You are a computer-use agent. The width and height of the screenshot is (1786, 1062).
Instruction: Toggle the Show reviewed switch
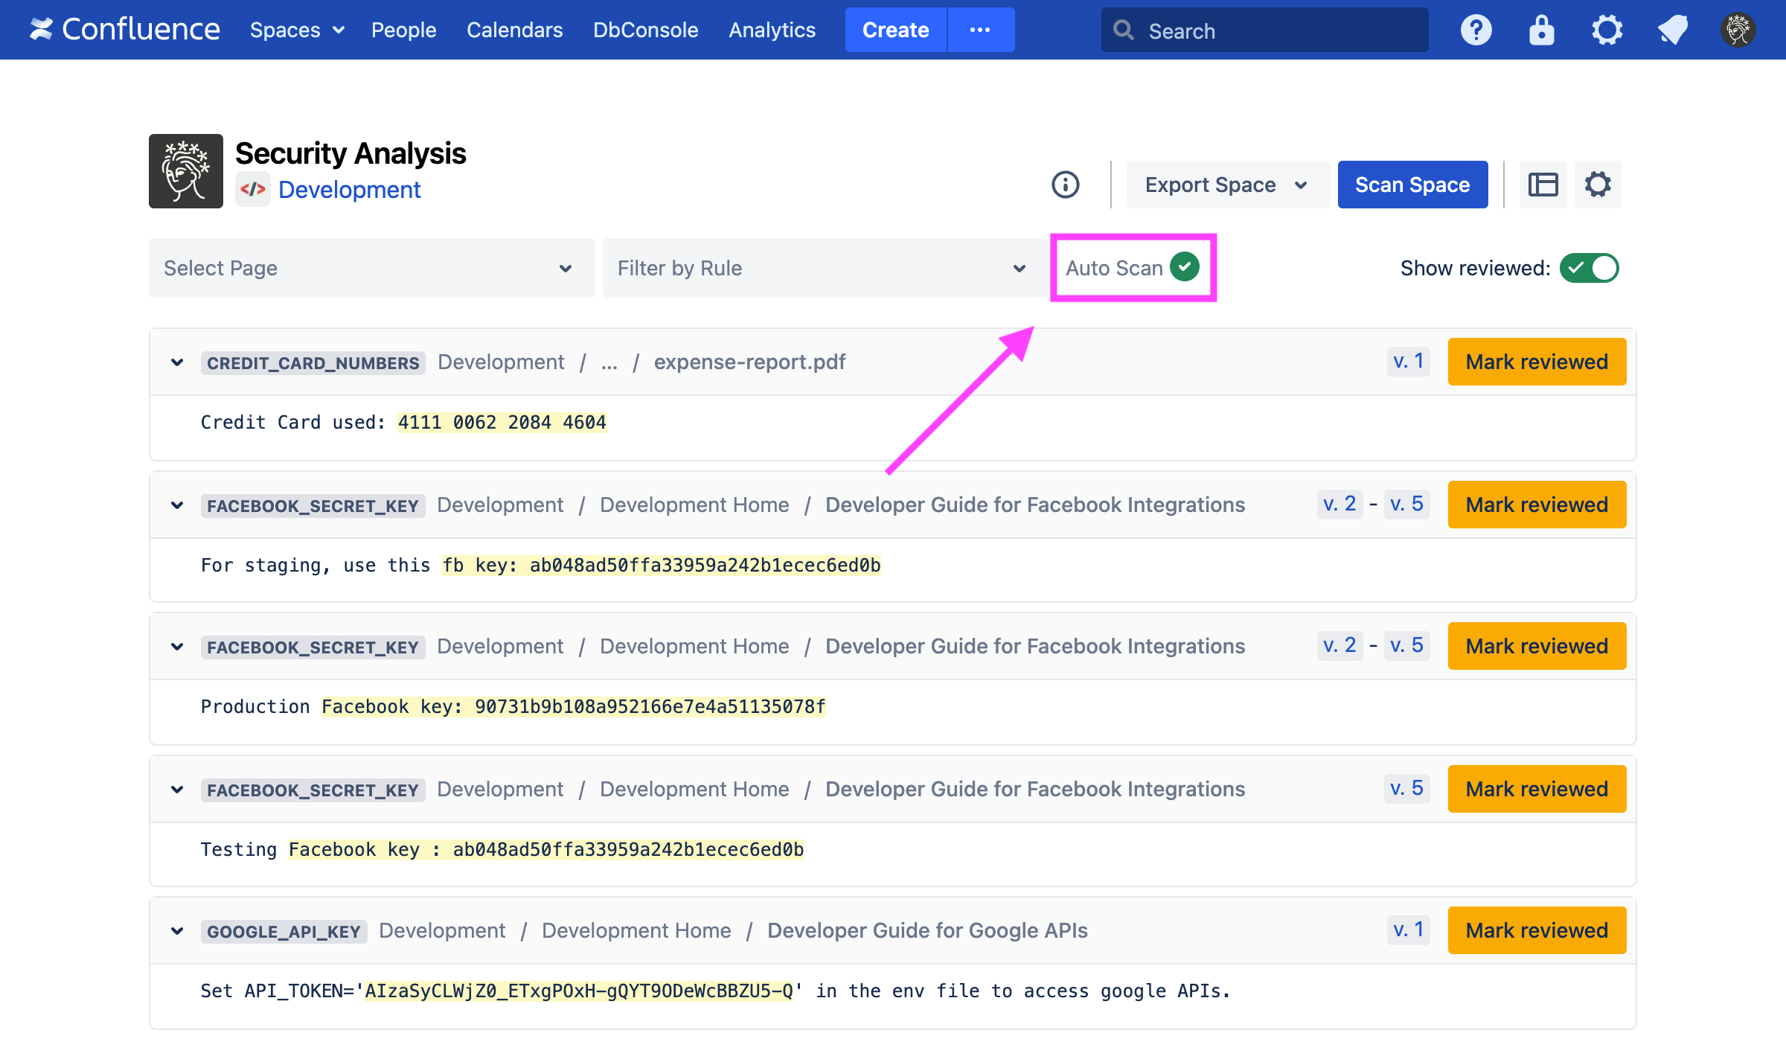pos(1589,268)
